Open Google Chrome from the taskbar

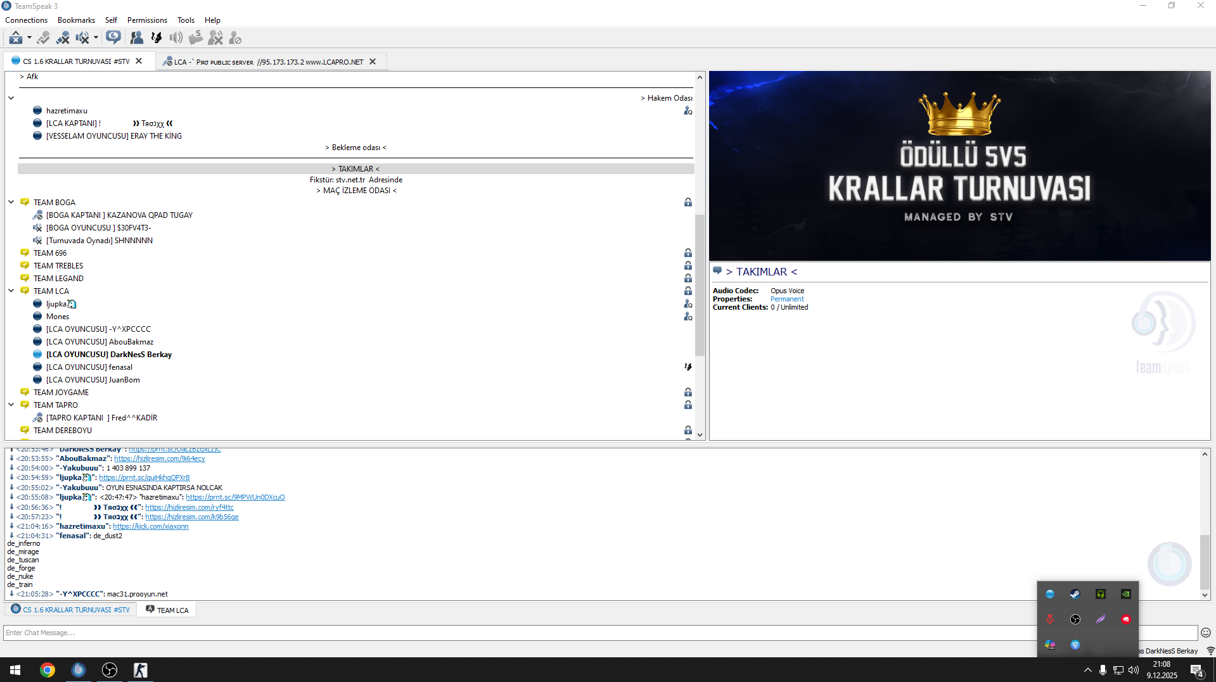pos(48,670)
